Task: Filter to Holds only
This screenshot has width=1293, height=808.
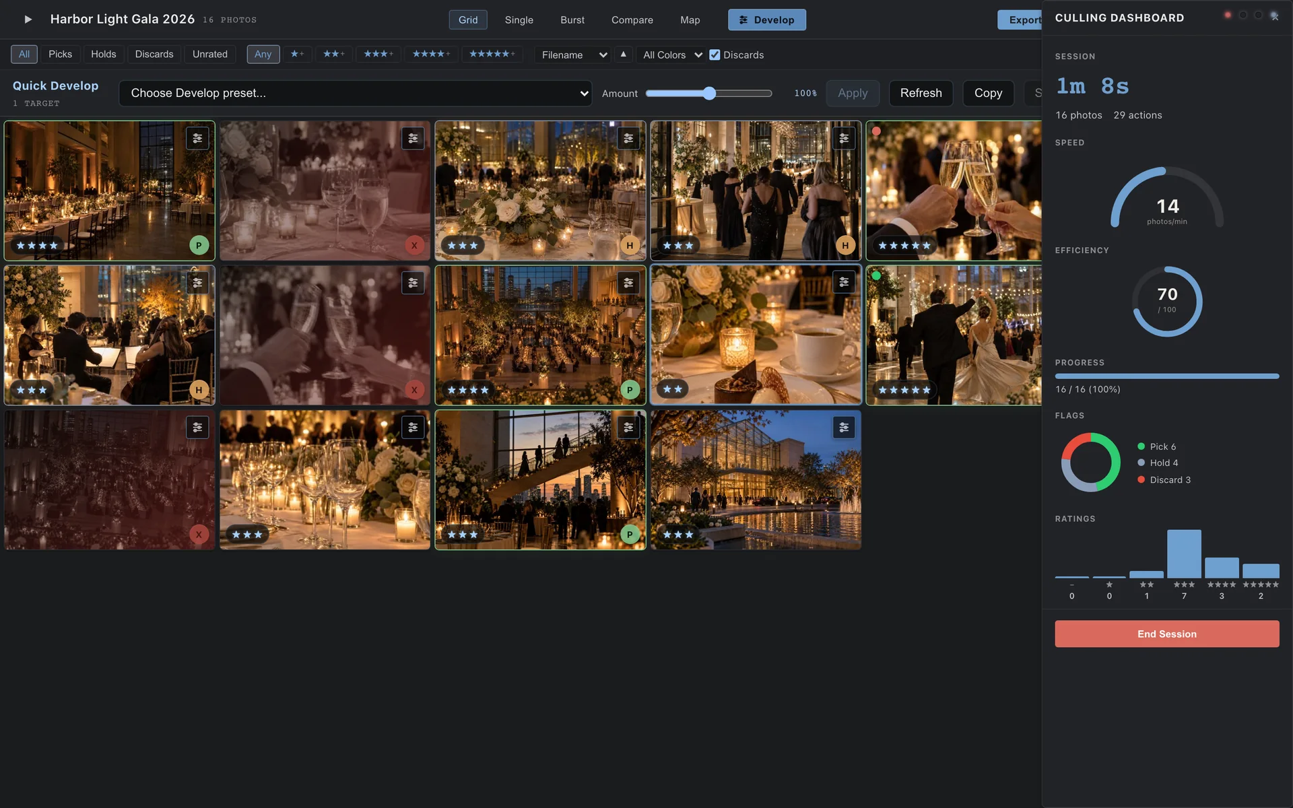Action: click(104, 54)
